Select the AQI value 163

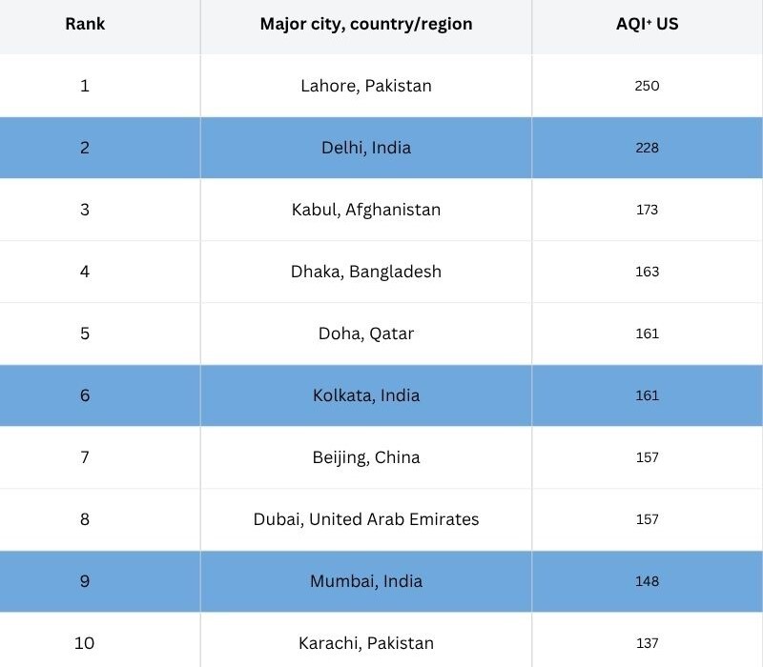(647, 272)
